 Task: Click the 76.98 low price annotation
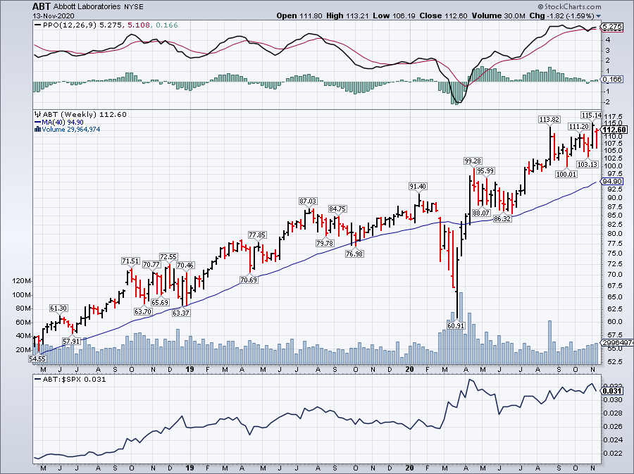pyautogui.click(x=354, y=254)
